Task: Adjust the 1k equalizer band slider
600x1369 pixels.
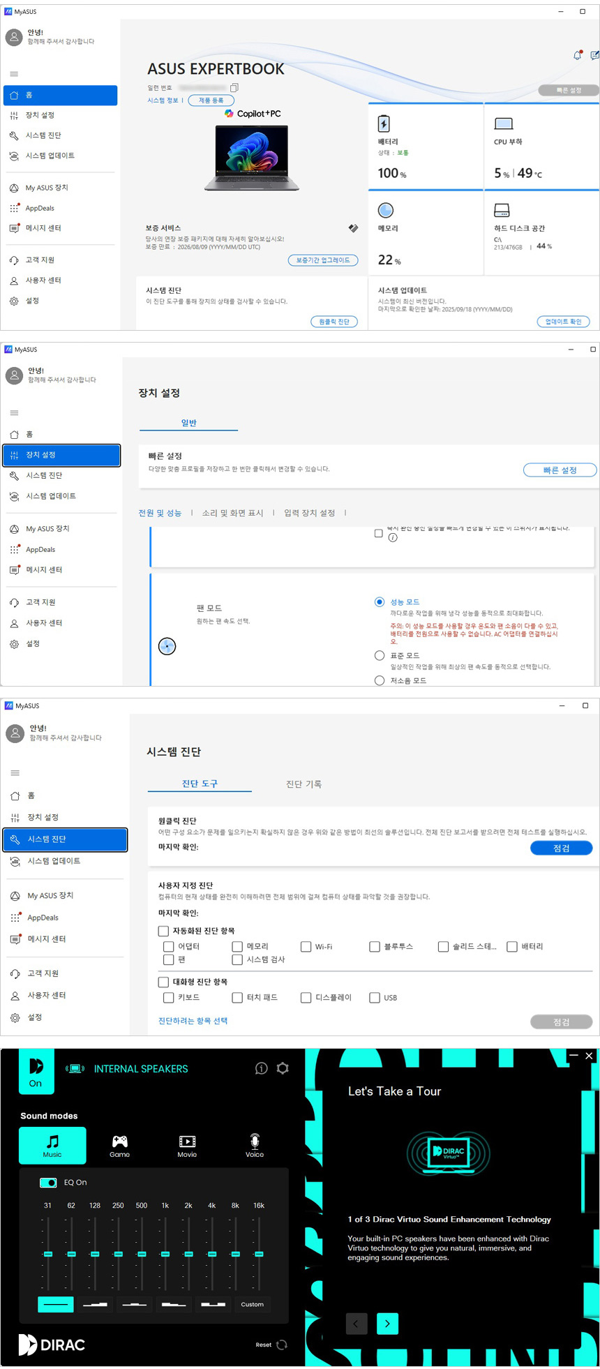Action: coord(165,1254)
